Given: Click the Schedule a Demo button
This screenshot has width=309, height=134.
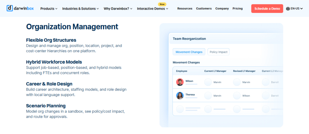Looking at the screenshot, I should pyautogui.click(x=267, y=9).
